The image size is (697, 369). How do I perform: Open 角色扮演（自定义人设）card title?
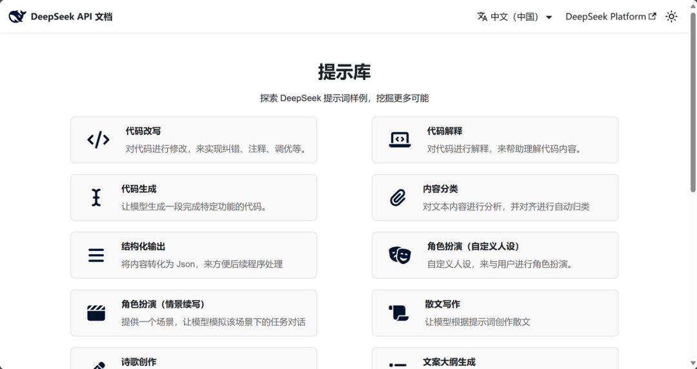click(474, 246)
